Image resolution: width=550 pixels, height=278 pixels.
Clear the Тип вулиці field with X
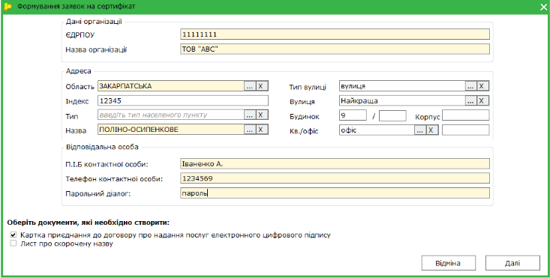pyautogui.click(x=482, y=86)
